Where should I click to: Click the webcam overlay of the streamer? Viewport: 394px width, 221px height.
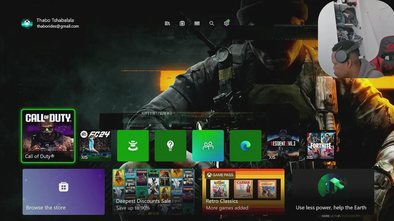356,39
